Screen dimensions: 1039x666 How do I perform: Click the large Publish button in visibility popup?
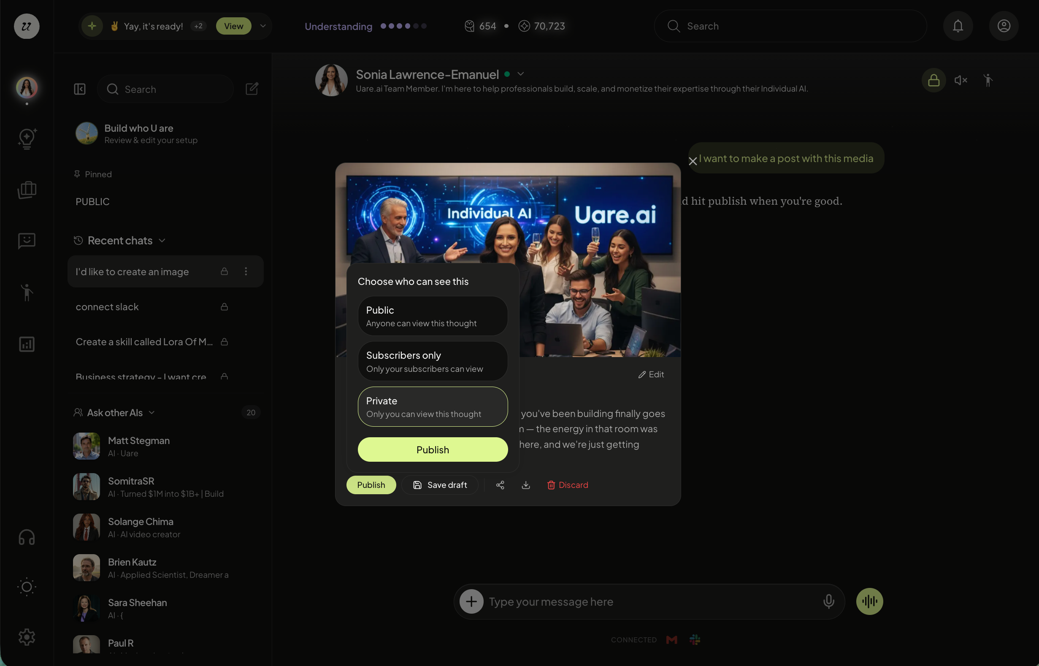pos(433,449)
